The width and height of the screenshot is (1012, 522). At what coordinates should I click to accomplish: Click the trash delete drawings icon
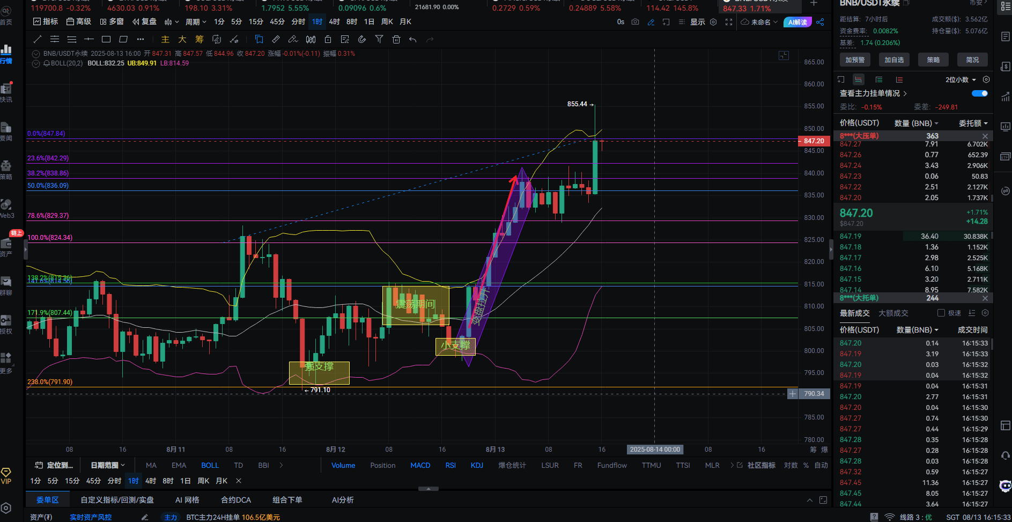(396, 39)
